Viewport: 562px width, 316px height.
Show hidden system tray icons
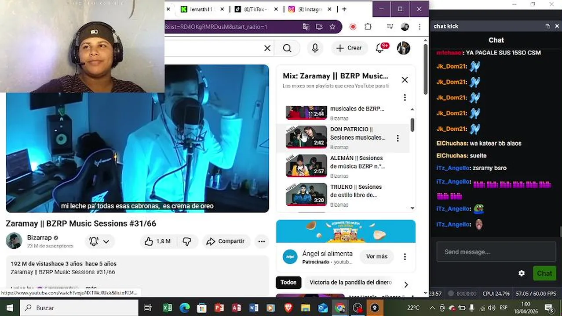click(x=432, y=308)
